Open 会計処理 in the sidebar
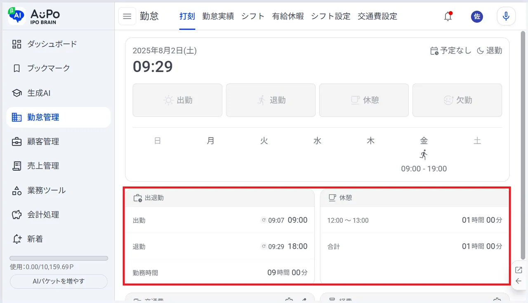 pyautogui.click(x=59, y=214)
